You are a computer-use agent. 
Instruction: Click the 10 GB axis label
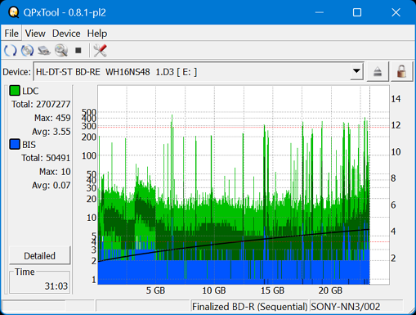[214, 290]
